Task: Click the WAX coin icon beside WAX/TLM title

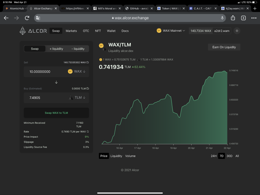Action: tap(101, 45)
